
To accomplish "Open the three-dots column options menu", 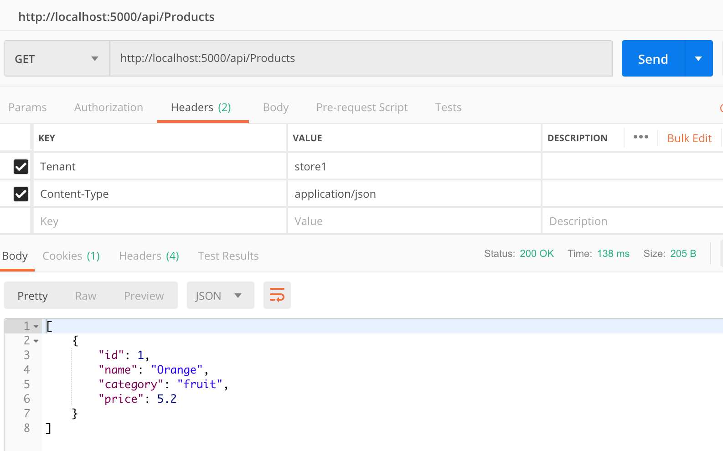I will point(640,137).
